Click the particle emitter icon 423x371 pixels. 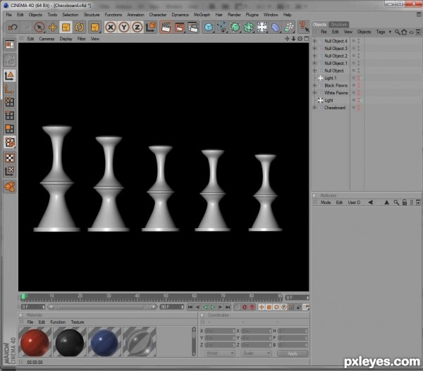[288, 27]
